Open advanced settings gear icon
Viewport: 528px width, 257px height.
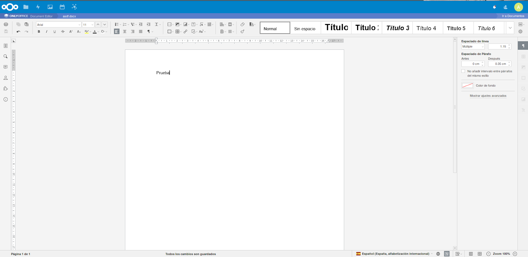click(x=520, y=32)
